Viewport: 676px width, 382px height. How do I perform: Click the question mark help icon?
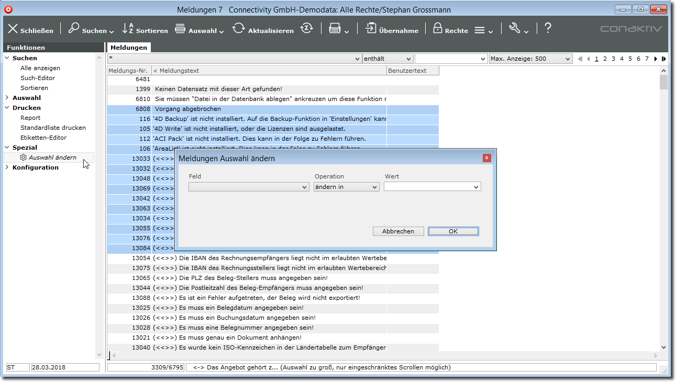coord(548,29)
